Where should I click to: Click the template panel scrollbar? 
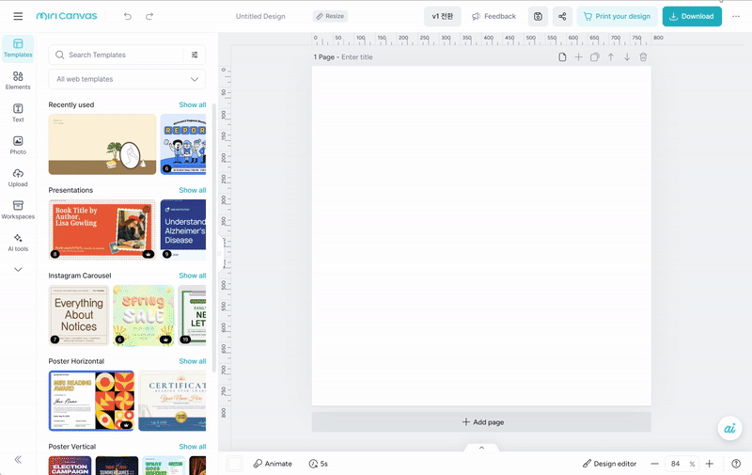(214, 237)
